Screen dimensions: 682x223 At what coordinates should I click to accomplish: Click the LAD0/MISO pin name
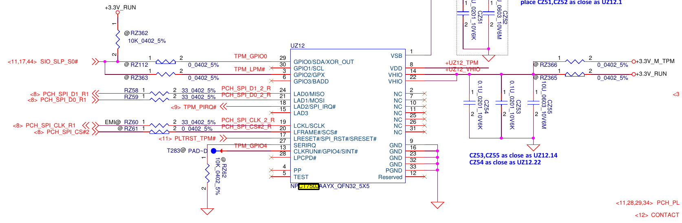pos(309,94)
